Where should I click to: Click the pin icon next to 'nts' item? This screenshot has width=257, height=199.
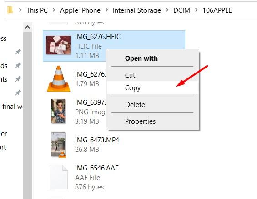coord(18,79)
